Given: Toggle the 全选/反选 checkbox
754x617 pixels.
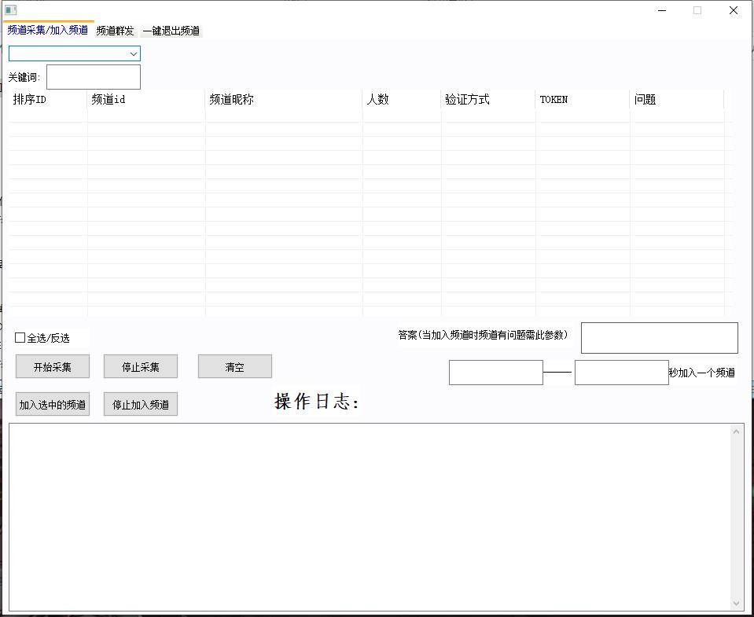Looking at the screenshot, I should [20, 338].
